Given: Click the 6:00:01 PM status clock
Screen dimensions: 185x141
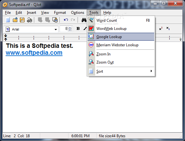Looking at the screenshot, I should [80, 136].
